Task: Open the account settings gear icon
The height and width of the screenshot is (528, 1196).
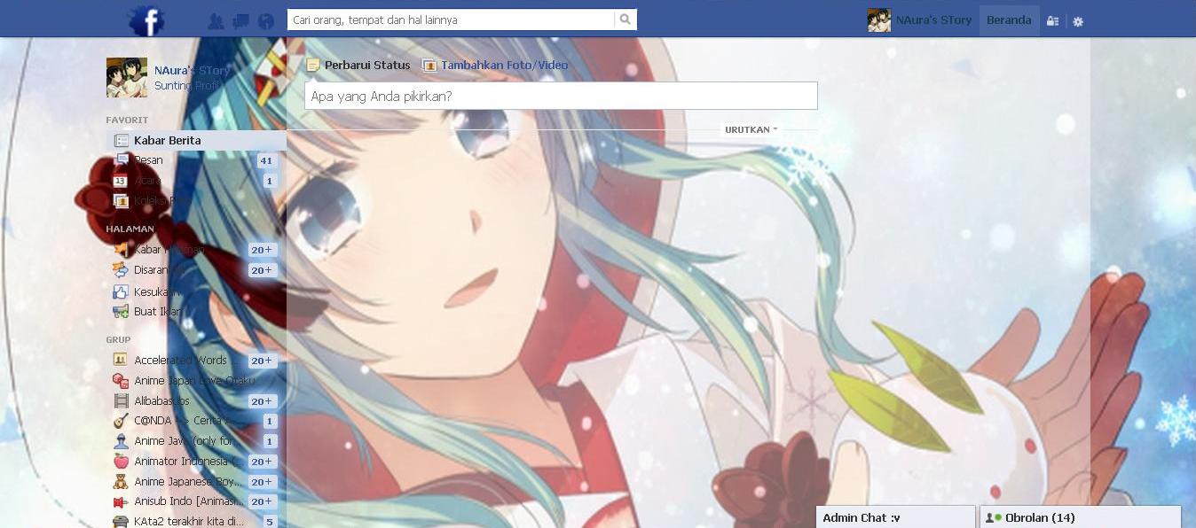Action: tap(1078, 21)
